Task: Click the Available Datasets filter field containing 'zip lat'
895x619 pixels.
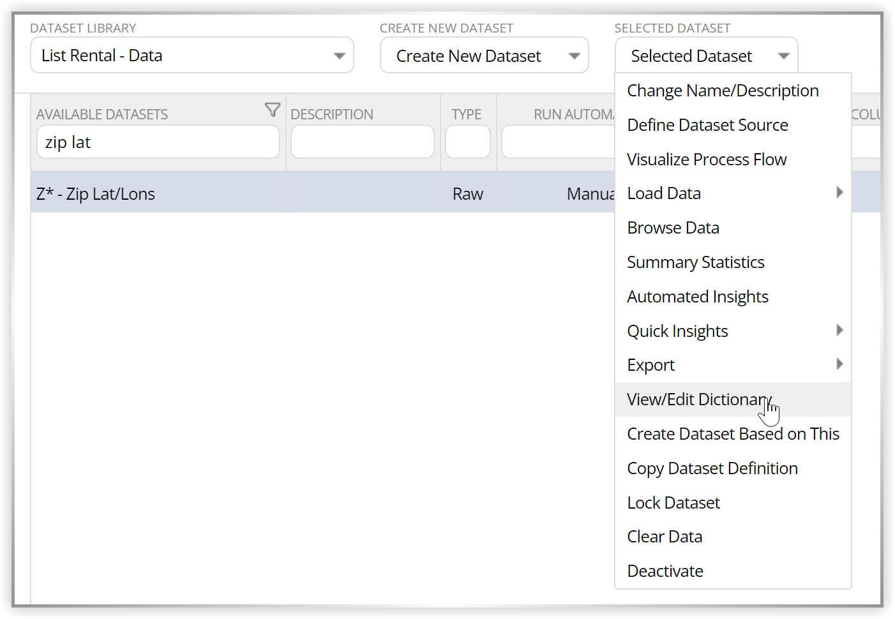Action: click(158, 142)
